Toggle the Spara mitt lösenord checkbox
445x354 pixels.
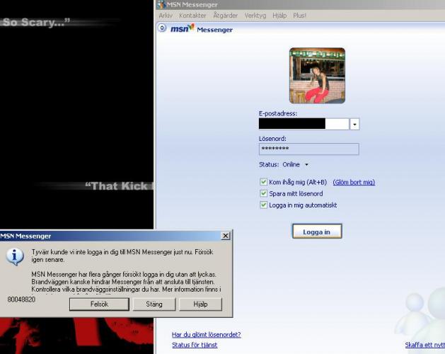tap(263, 193)
